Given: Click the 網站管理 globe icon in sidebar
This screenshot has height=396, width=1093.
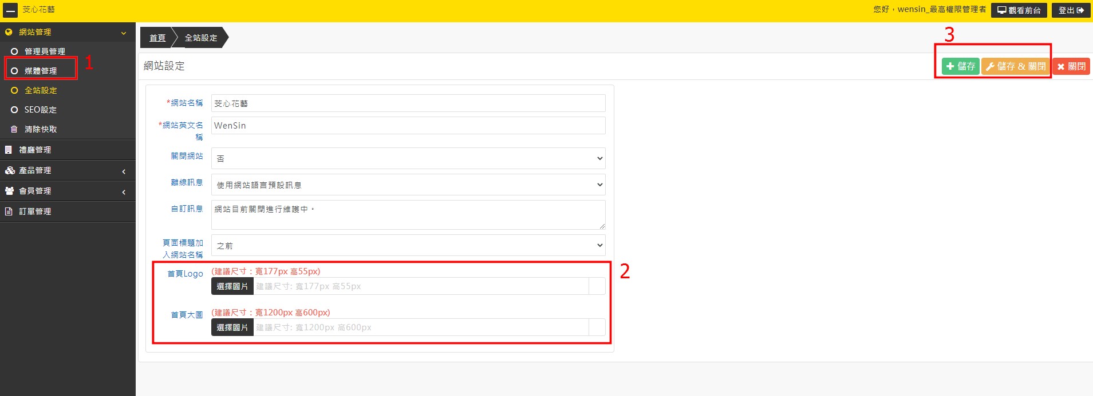Looking at the screenshot, I should point(9,32).
